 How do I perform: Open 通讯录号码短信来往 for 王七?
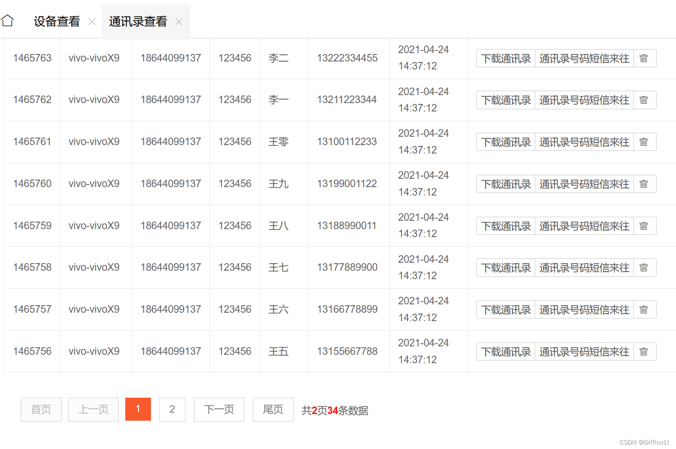coord(584,268)
